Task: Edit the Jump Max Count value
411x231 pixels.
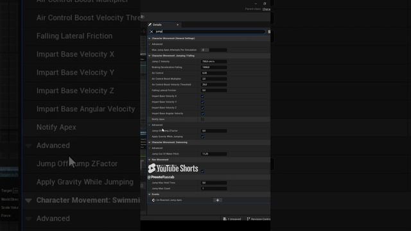Action: tap(214, 189)
